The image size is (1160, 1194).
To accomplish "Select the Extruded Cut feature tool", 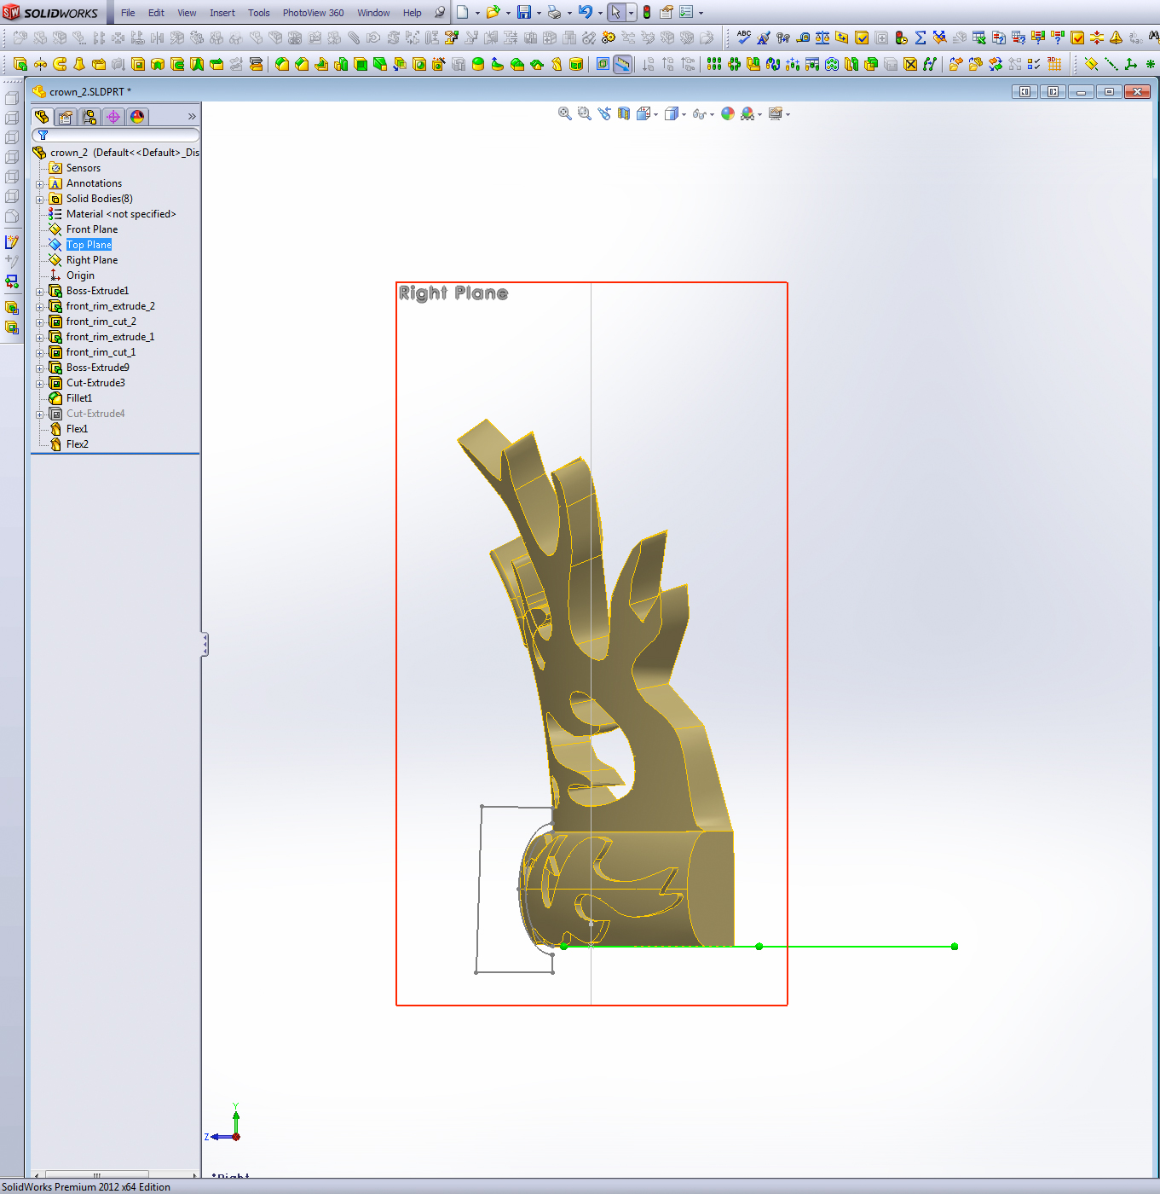I will [x=138, y=64].
